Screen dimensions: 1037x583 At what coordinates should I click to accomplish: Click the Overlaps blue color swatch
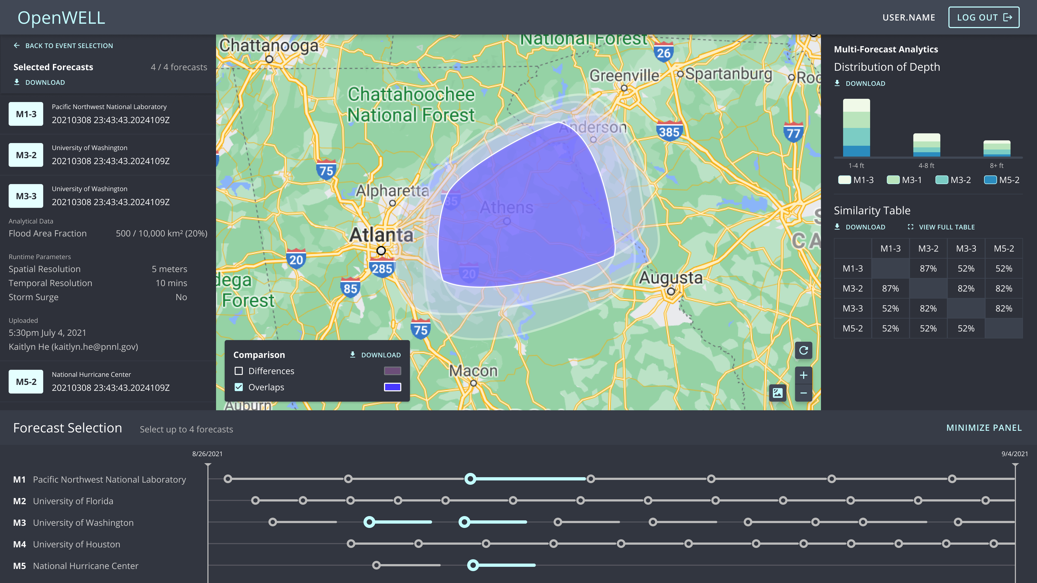(392, 387)
